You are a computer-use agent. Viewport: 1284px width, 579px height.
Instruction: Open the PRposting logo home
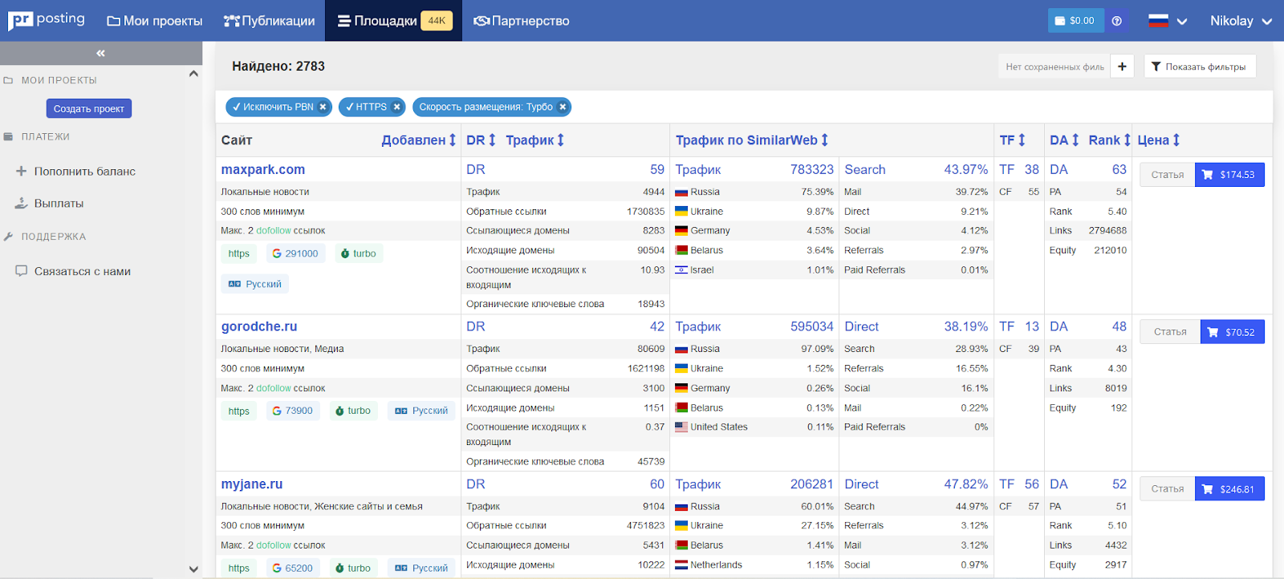click(x=47, y=19)
